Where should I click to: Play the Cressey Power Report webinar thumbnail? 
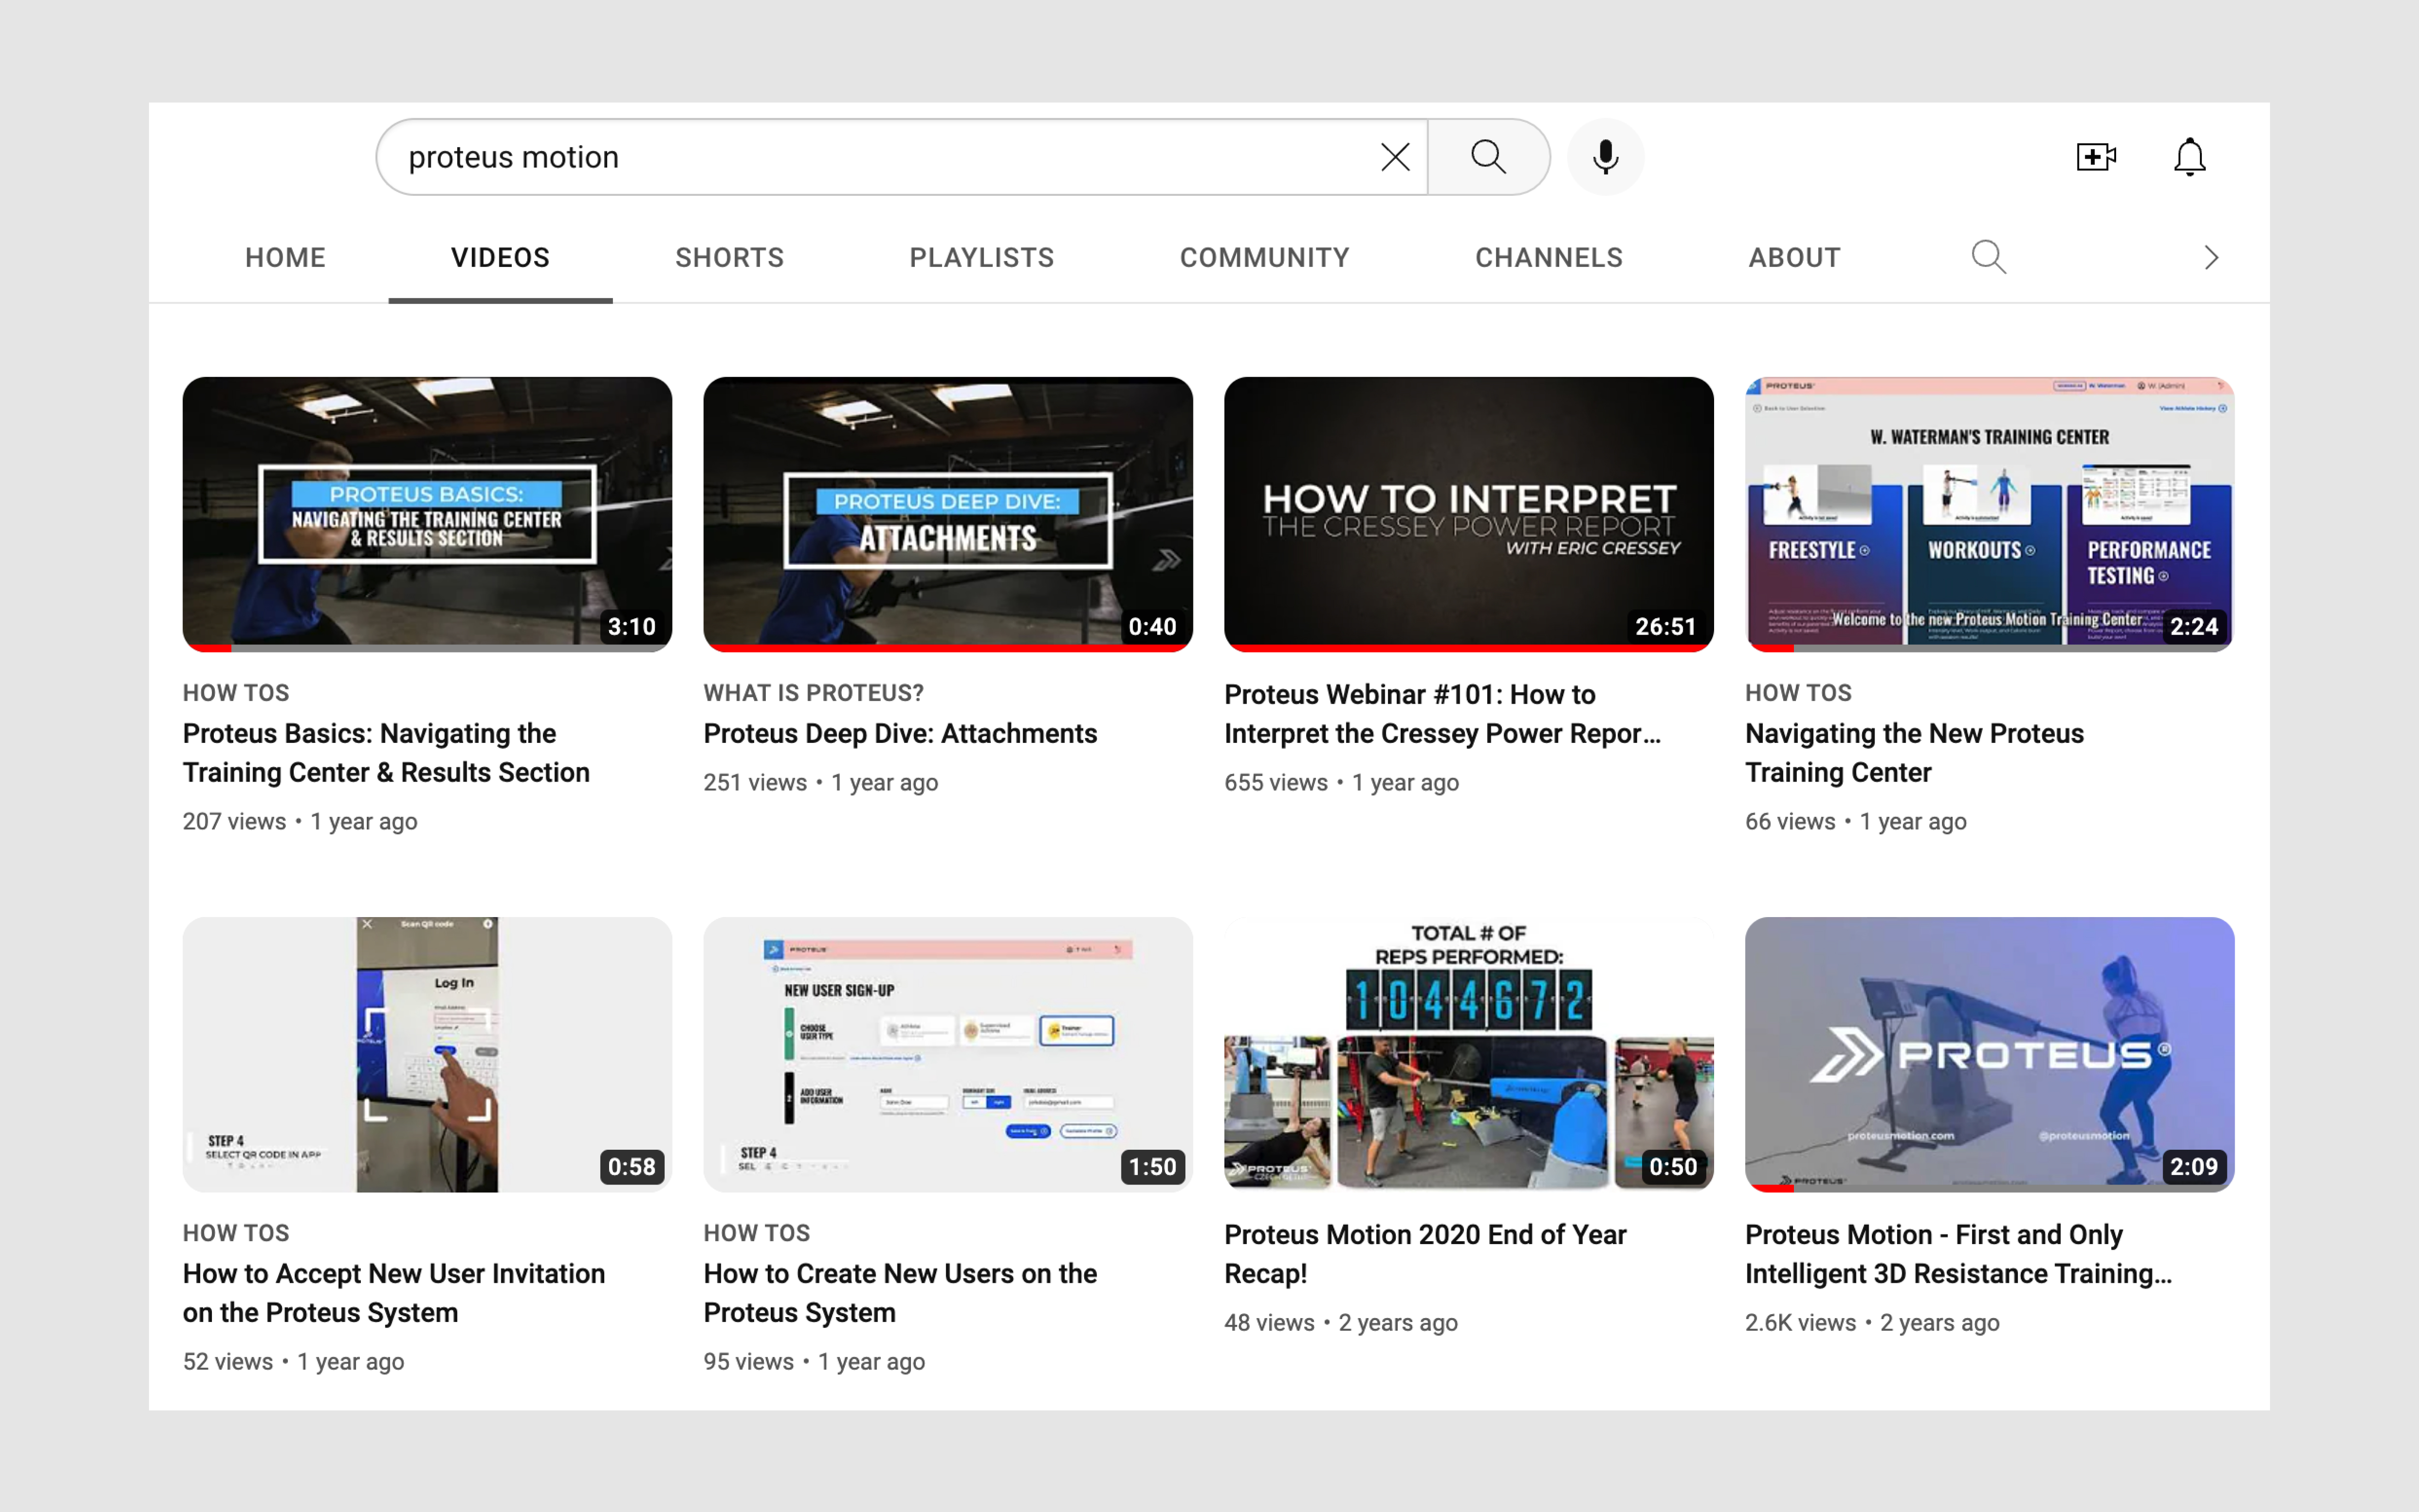pos(1468,513)
